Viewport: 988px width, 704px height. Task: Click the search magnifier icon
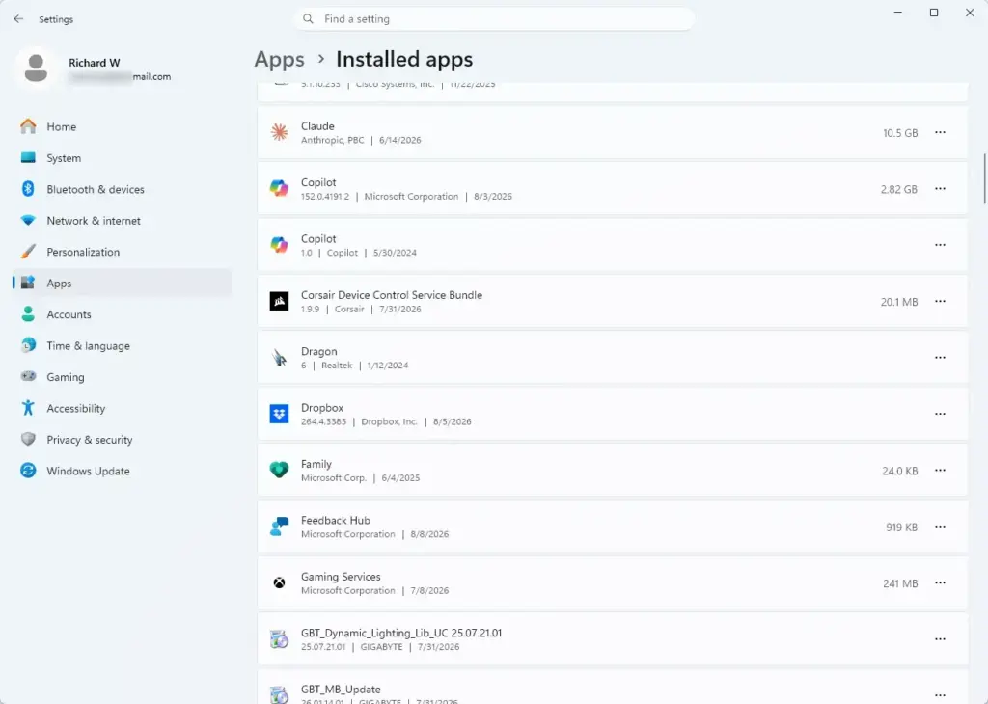click(308, 19)
